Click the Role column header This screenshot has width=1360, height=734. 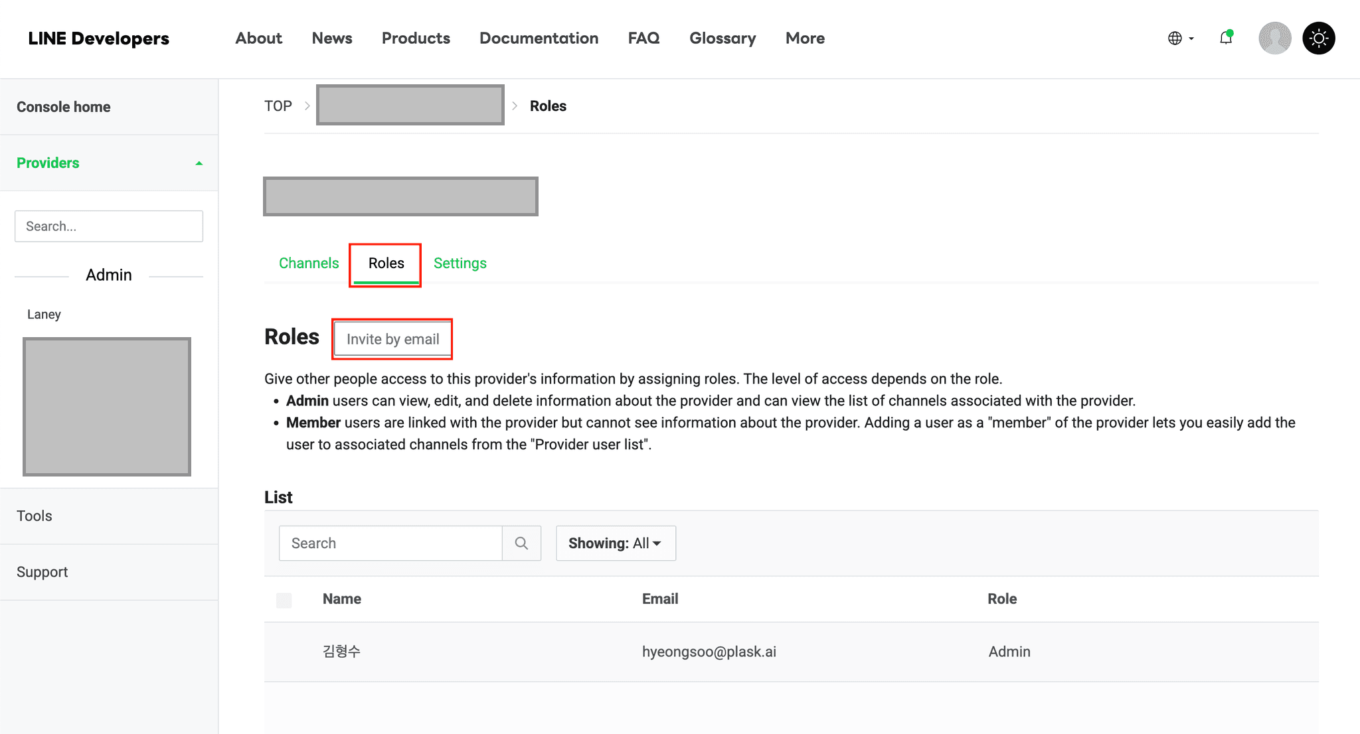pos(1002,599)
